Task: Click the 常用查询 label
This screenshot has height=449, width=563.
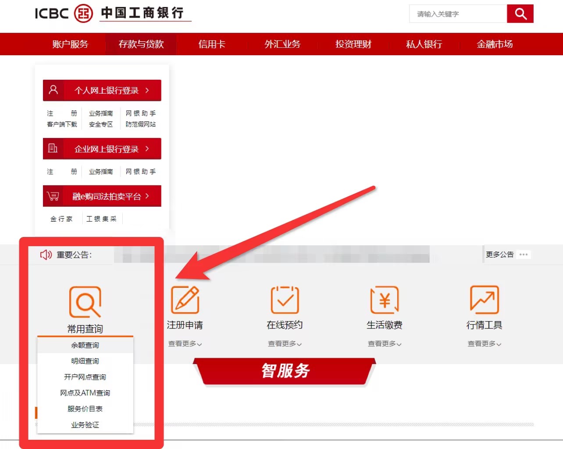Action: click(x=85, y=329)
